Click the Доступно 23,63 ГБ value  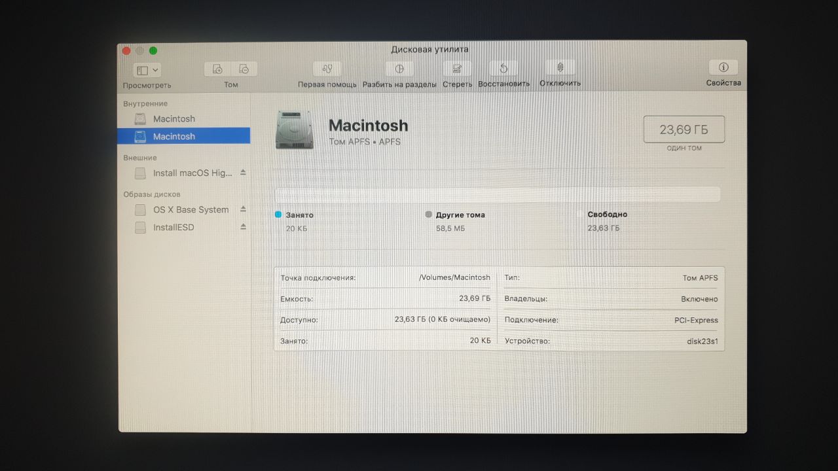point(443,320)
